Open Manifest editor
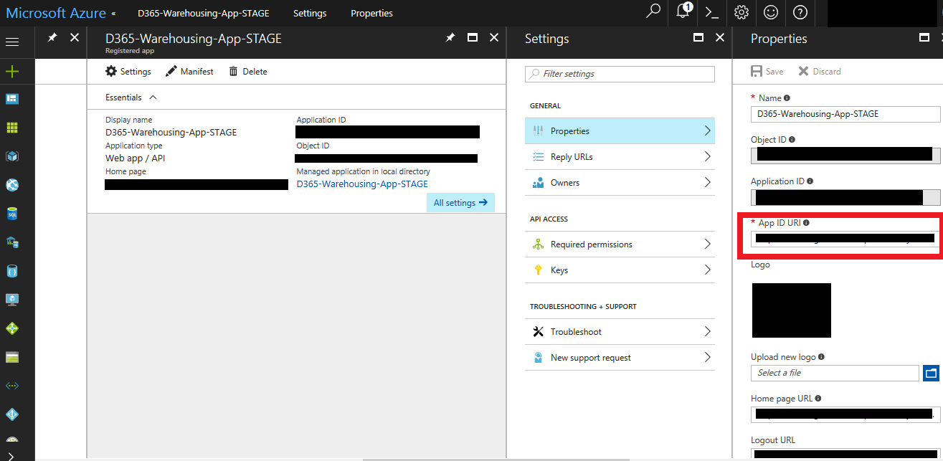This screenshot has width=943, height=461. coord(189,72)
